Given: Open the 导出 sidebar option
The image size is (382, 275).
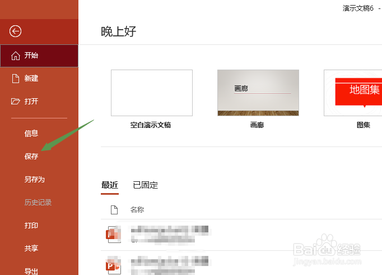Looking at the screenshot, I should 31,271.
